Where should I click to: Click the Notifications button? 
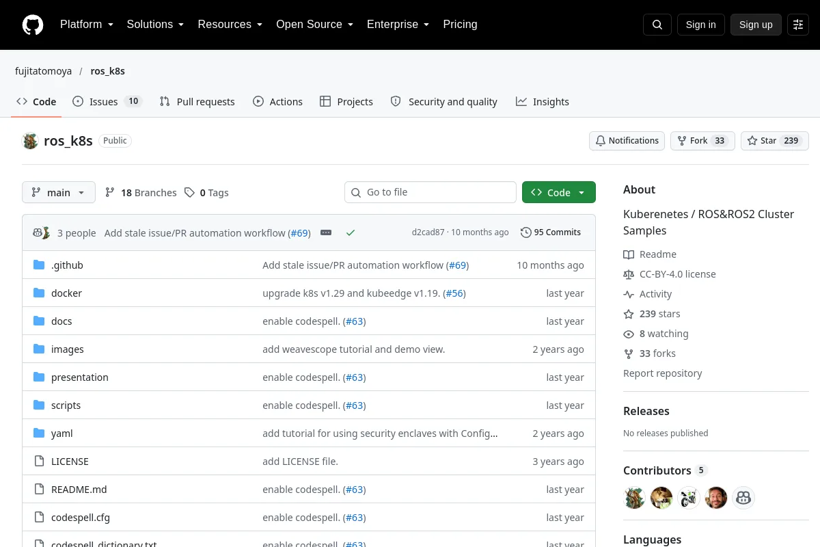tap(627, 141)
